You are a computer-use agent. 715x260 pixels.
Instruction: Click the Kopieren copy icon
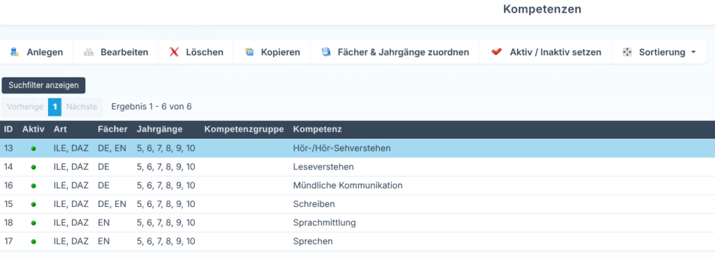[249, 52]
